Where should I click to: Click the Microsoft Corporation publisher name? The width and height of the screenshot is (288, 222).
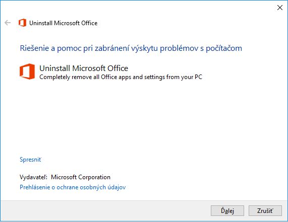pos(81,177)
